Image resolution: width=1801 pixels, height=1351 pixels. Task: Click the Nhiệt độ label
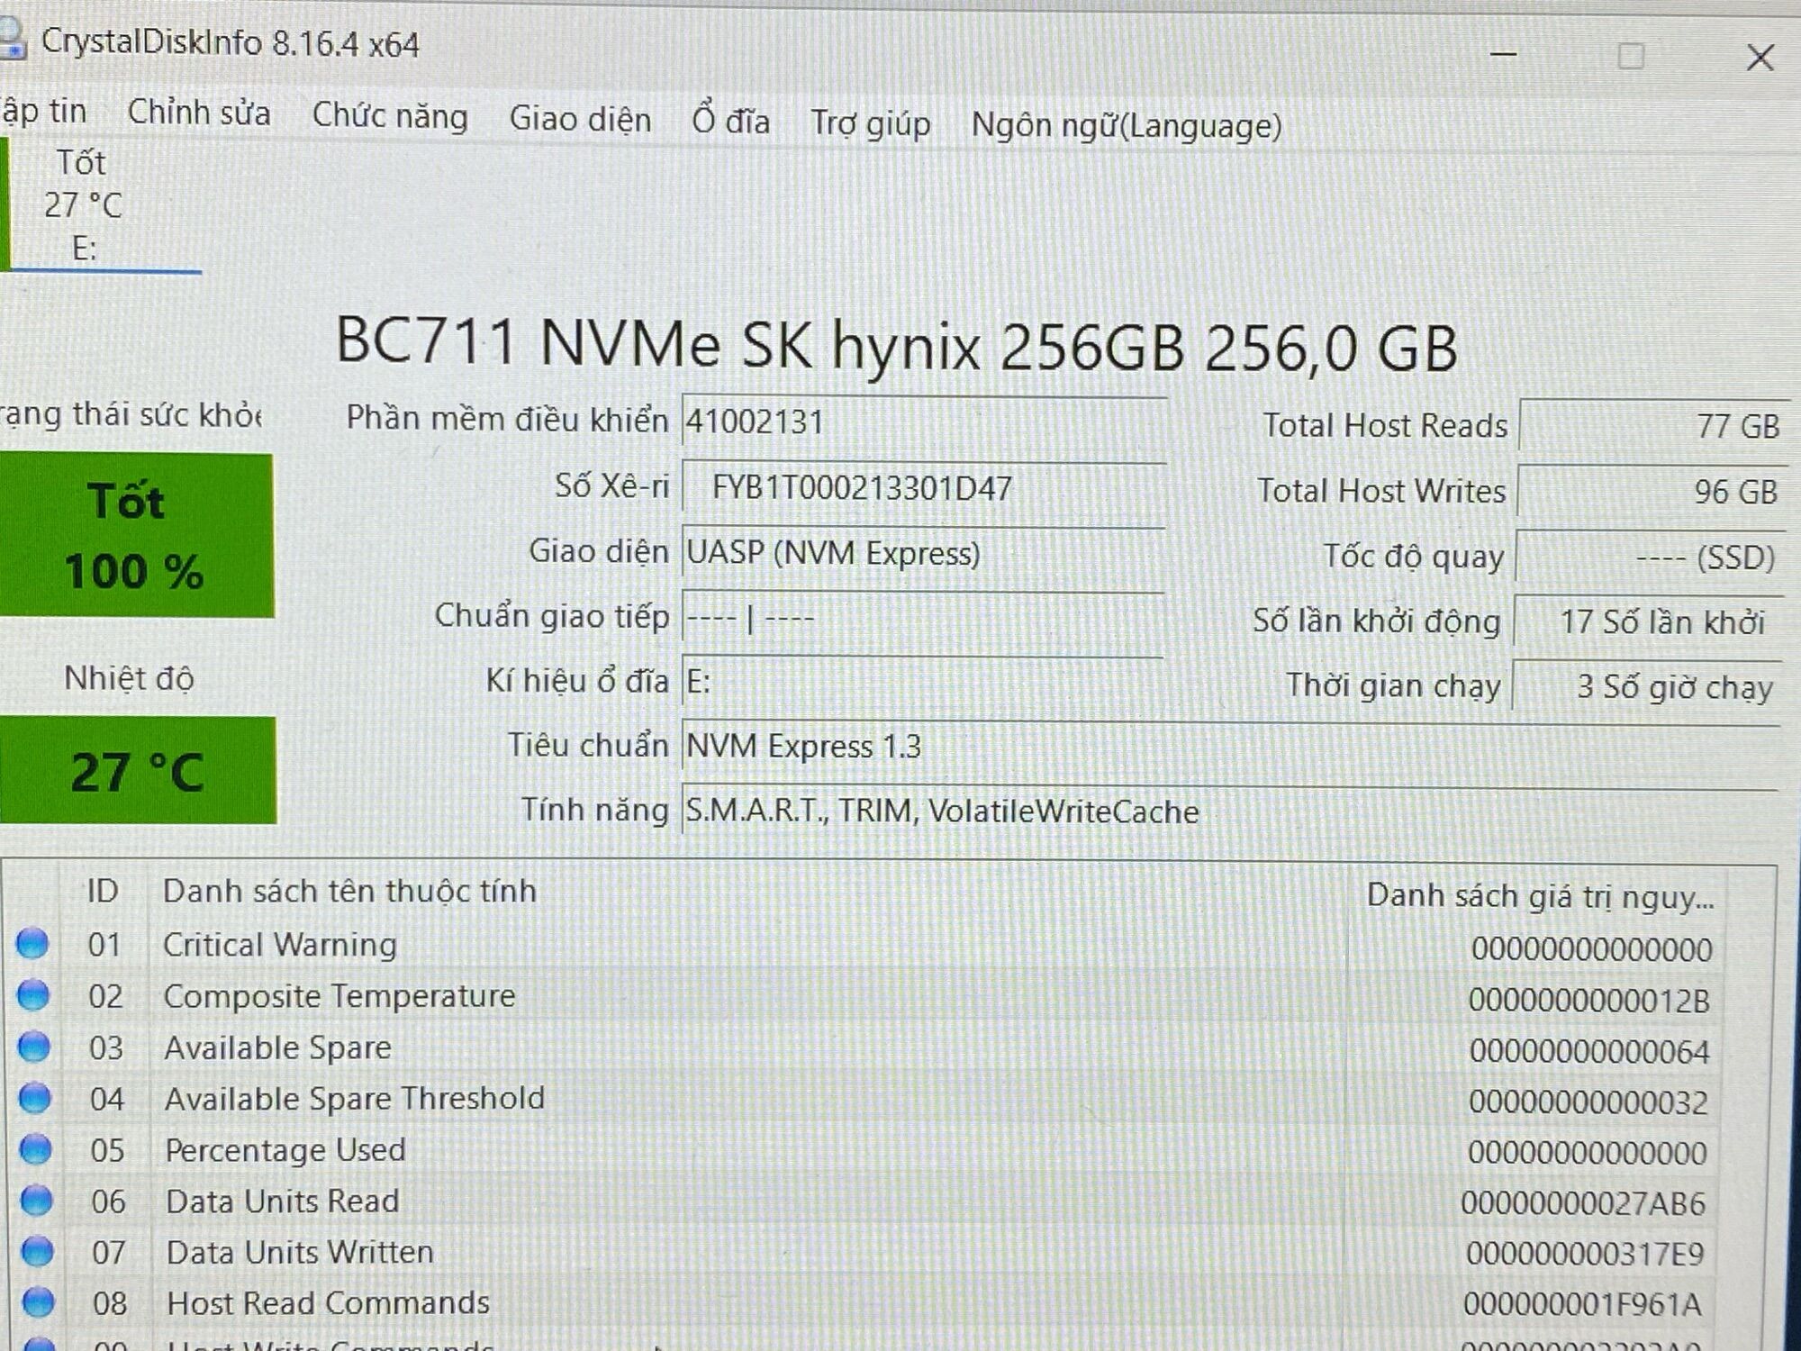[x=129, y=678]
